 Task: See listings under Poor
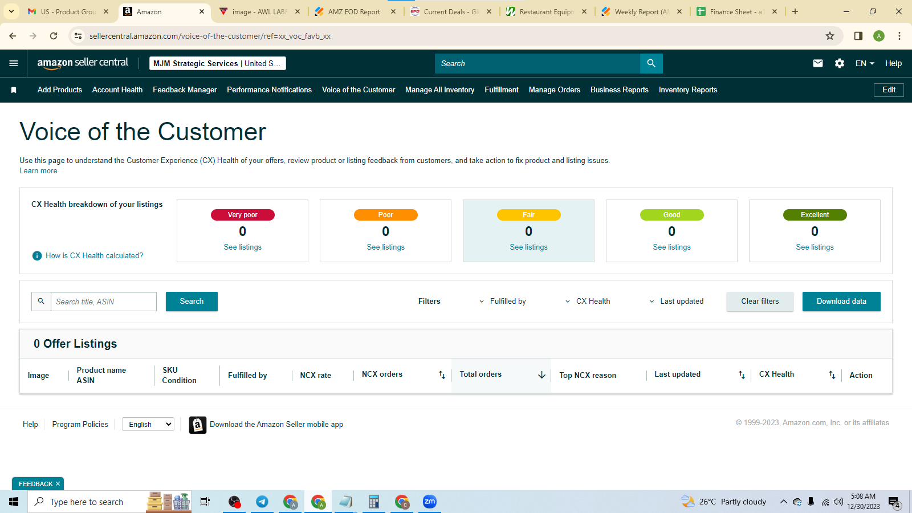point(386,247)
